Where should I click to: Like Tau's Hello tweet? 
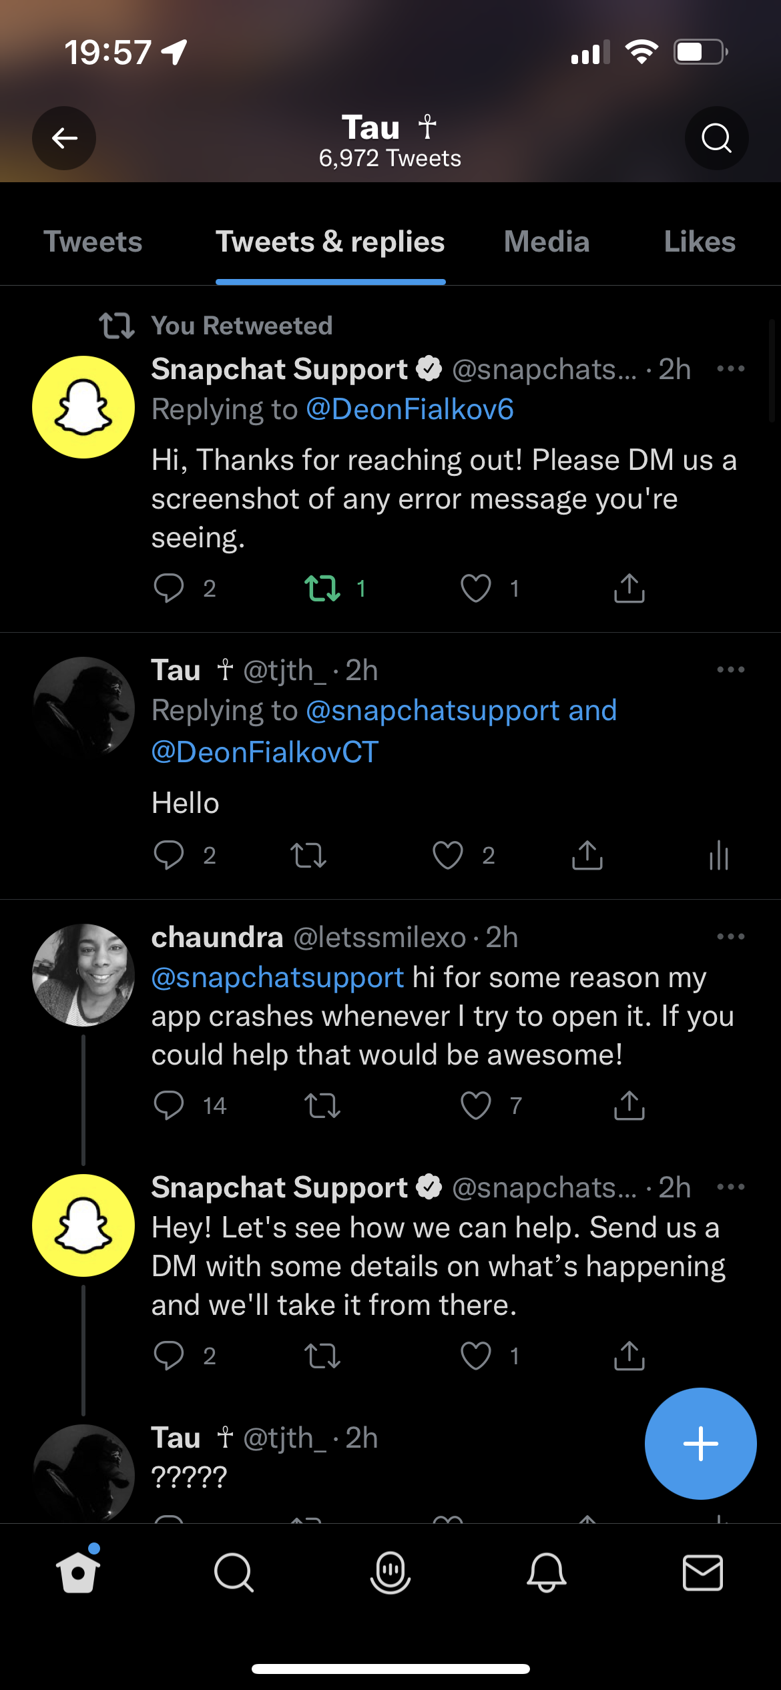pos(448,855)
